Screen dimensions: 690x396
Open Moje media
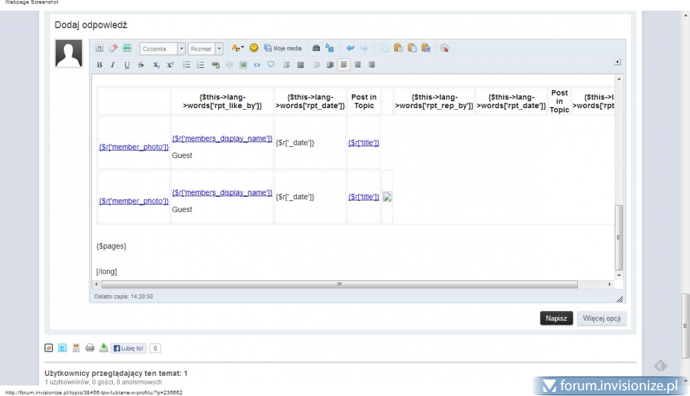pyautogui.click(x=283, y=48)
